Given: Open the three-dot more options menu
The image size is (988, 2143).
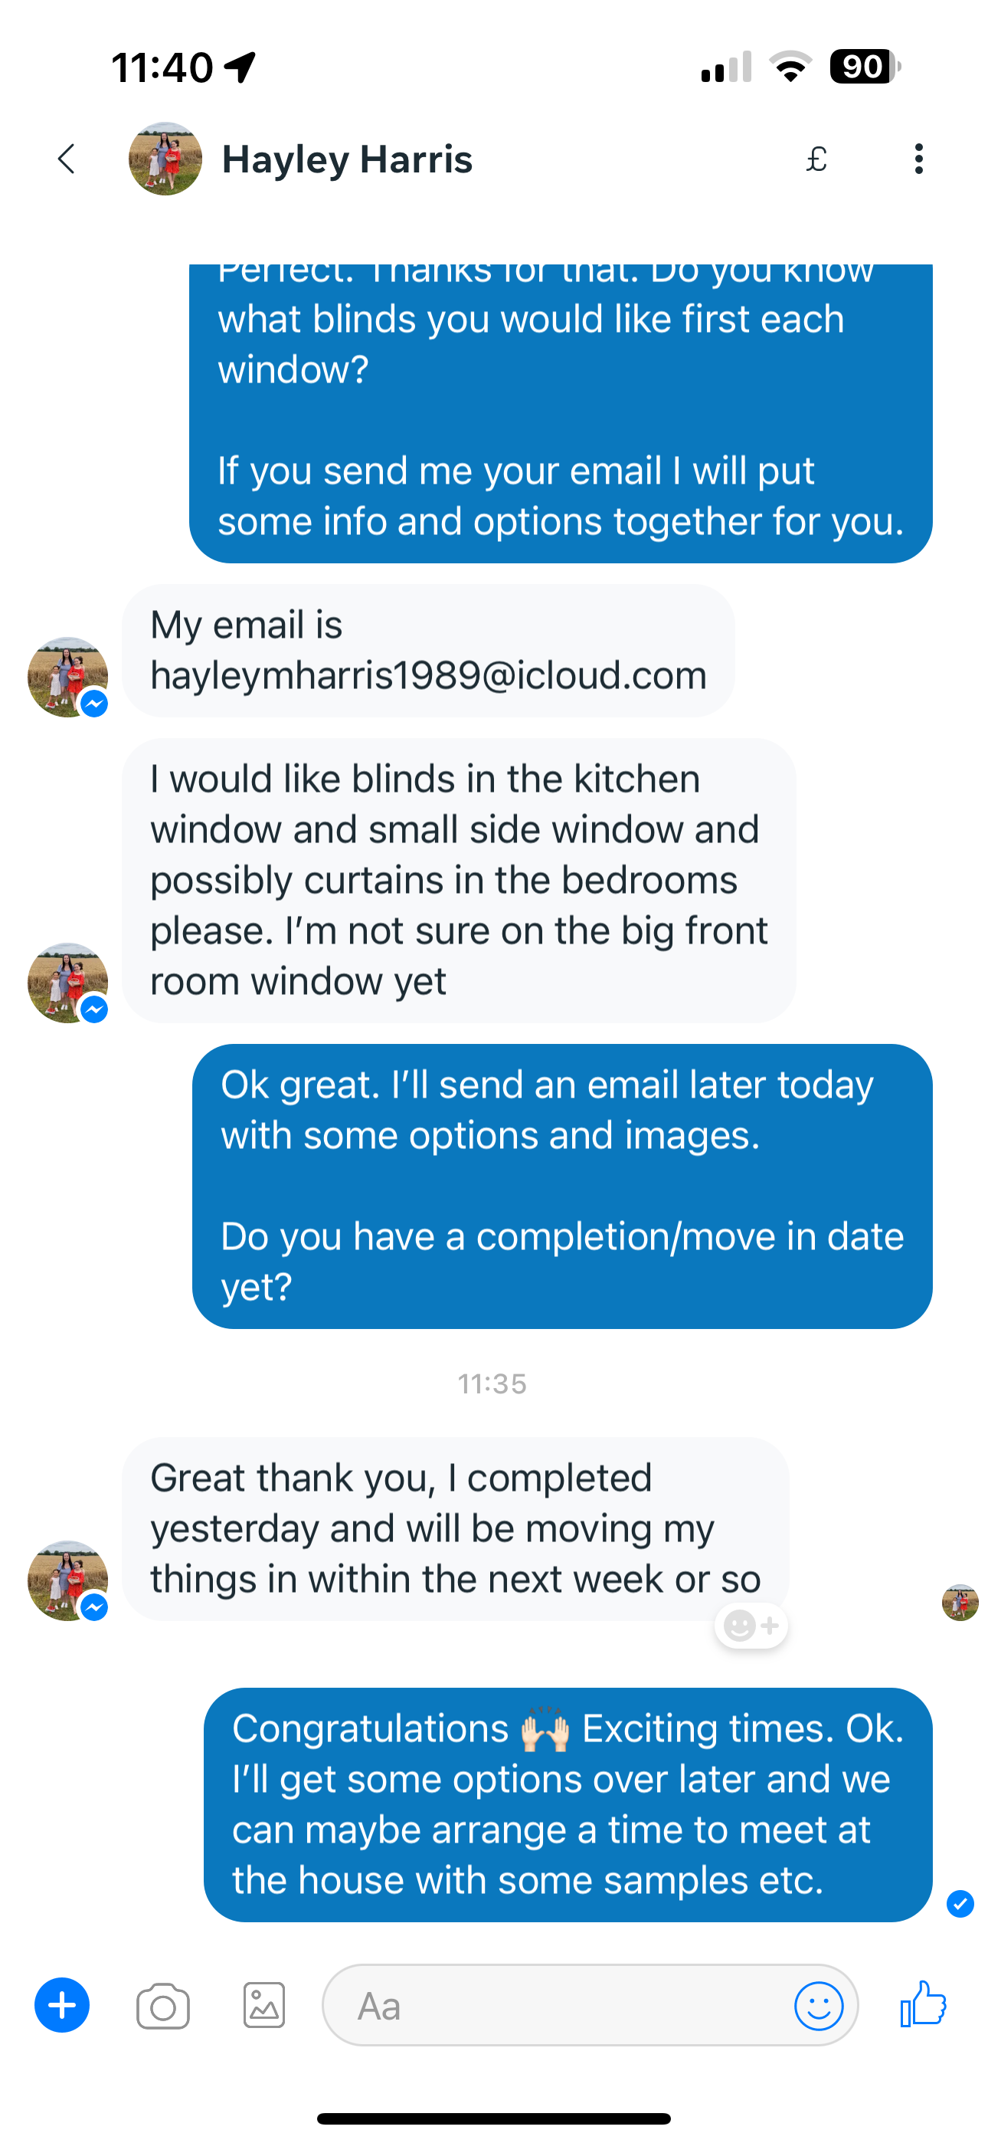Looking at the screenshot, I should pos(918,159).
